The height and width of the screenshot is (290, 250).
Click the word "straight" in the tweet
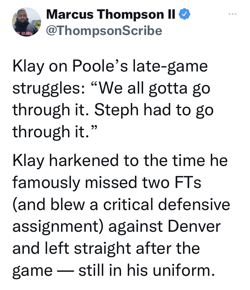(x=103, y=249)
